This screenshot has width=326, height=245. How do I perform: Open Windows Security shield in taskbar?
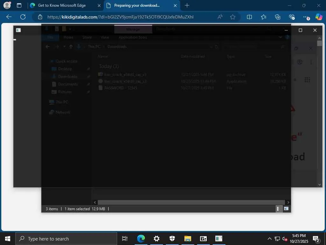tap(172, 239)
